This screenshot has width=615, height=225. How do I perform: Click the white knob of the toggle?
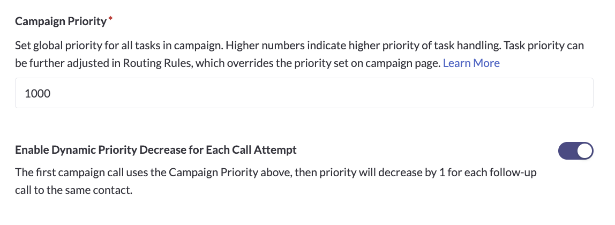pos(585,151)
